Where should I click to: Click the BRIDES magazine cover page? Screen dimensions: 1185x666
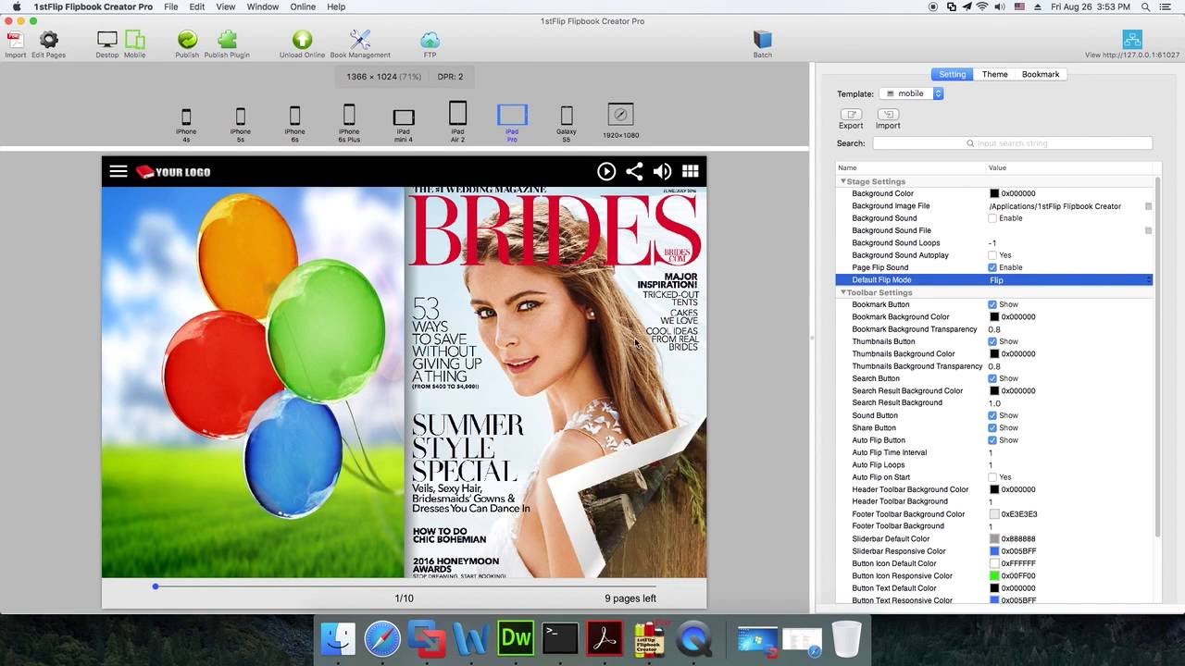coord(555,382)
